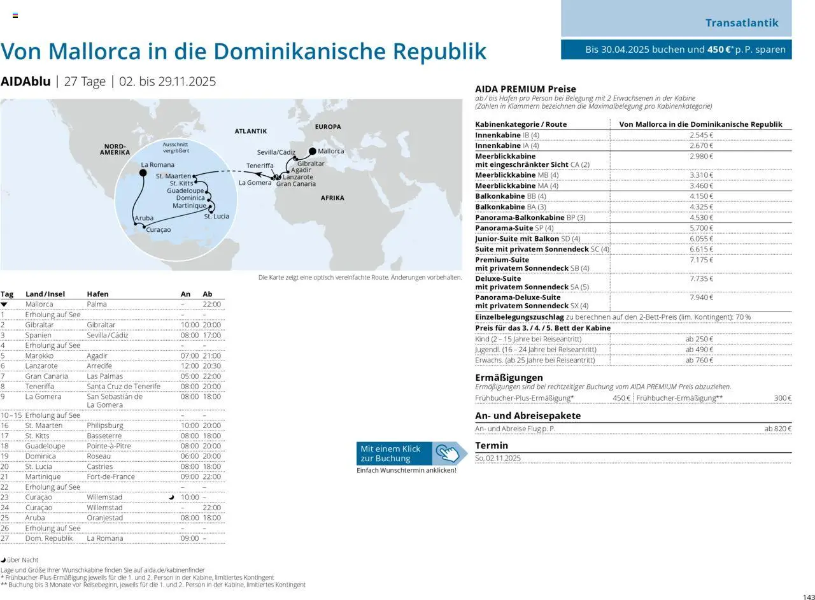Click the price '7.940 €' Panorama-Deluxe-Suite

(701, 297)
